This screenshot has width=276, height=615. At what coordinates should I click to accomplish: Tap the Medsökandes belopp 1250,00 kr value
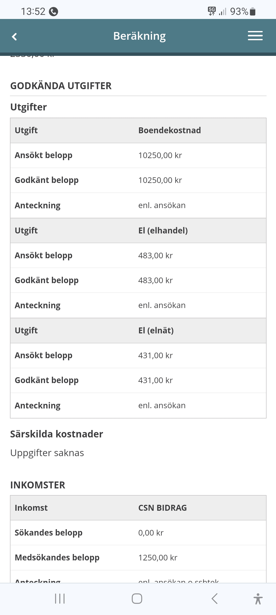point(158,558)
